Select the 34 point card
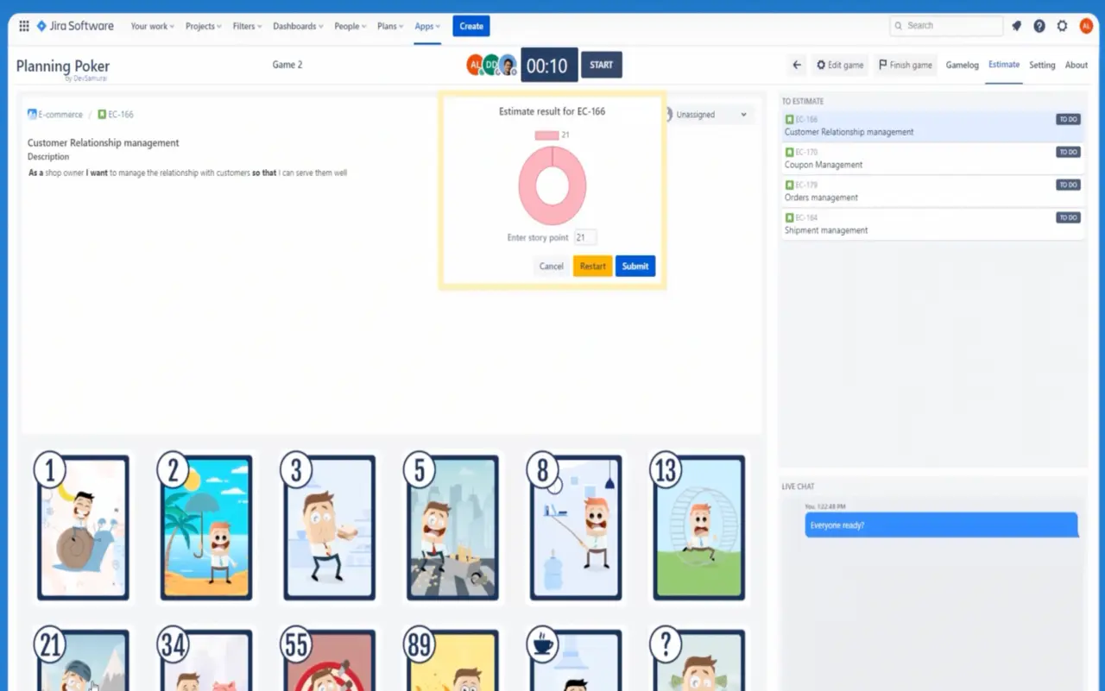 (x=205, y=659)
